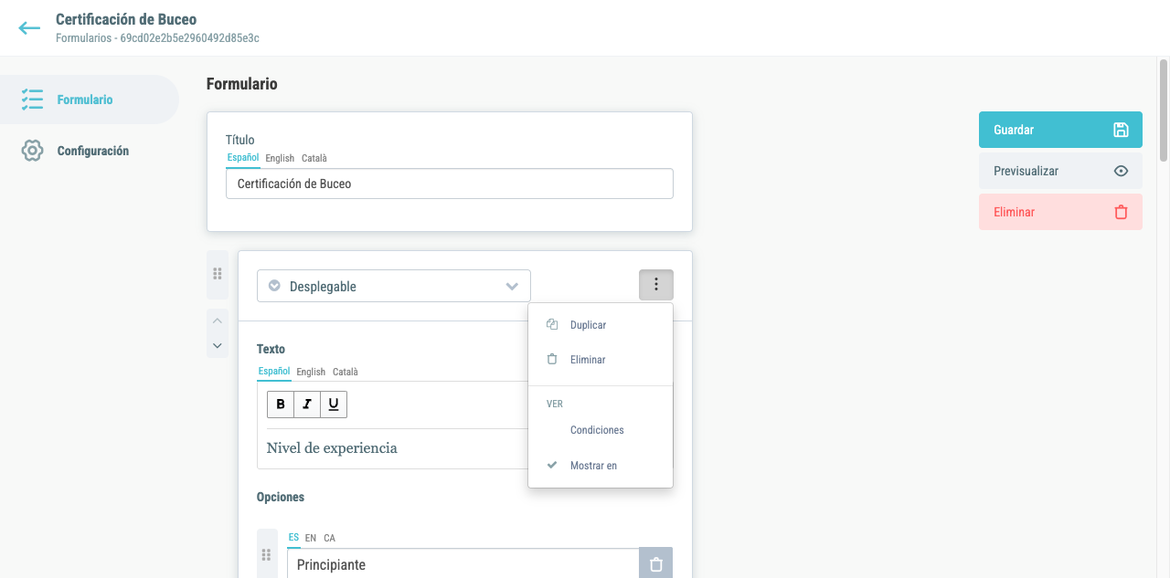Select Català tab under Texto
1170x578 pixels.
coord(346,372)
